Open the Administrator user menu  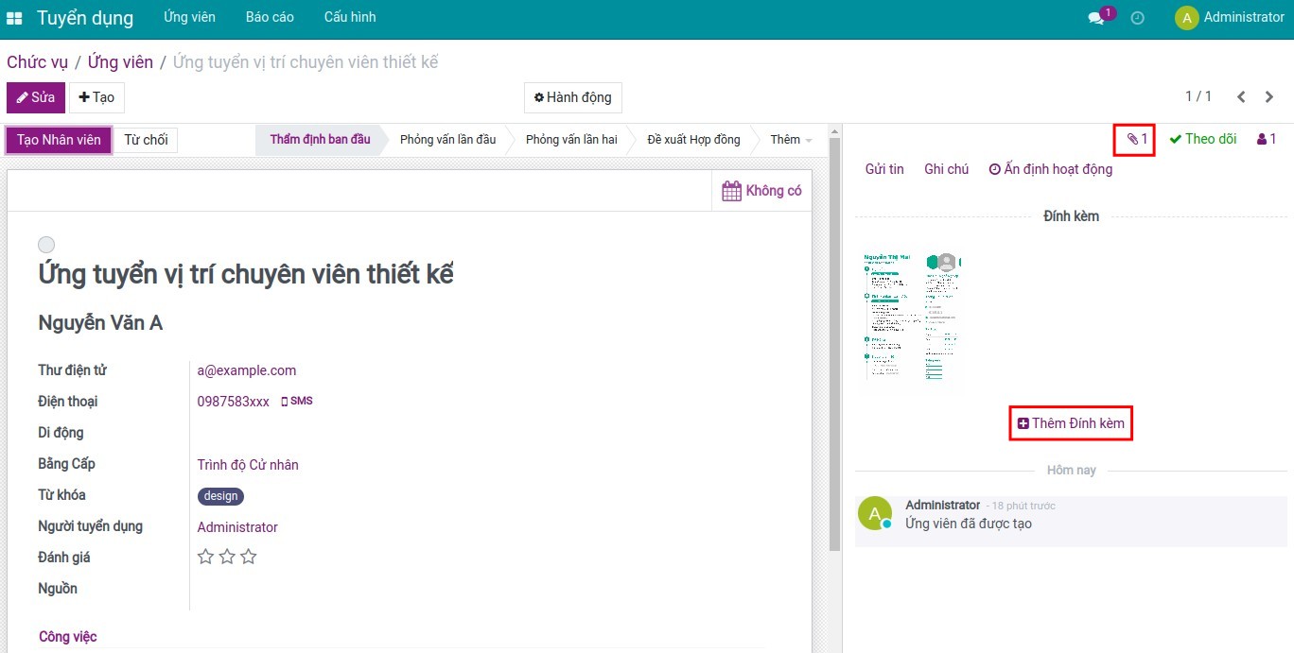[x=1230, y=17]
